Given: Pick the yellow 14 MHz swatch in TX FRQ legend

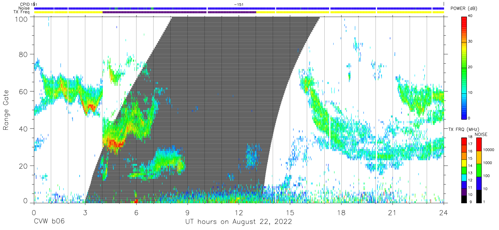Looking at the screenshot, I should pos(464,163).
